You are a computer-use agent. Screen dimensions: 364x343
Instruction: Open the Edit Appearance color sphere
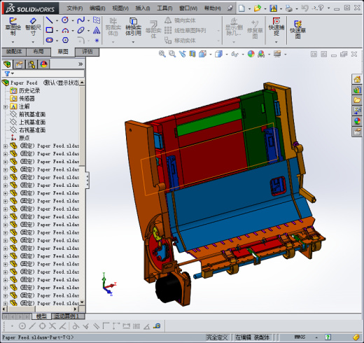click(251, 54)
